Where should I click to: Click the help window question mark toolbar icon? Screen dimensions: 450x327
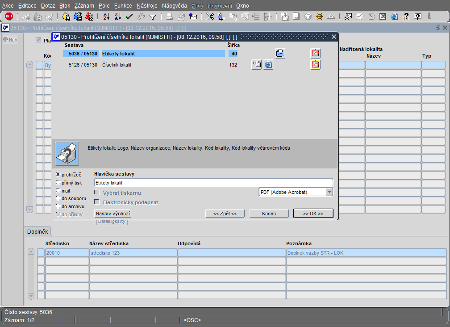click(418, 17)
